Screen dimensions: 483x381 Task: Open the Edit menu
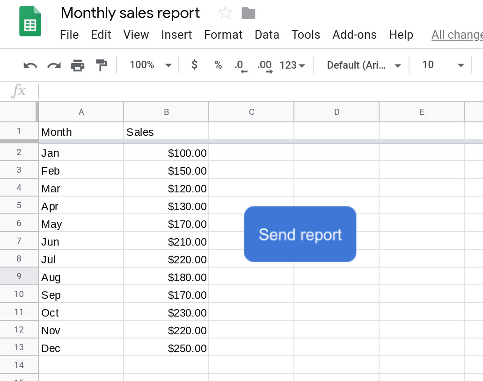pos(101,35)
